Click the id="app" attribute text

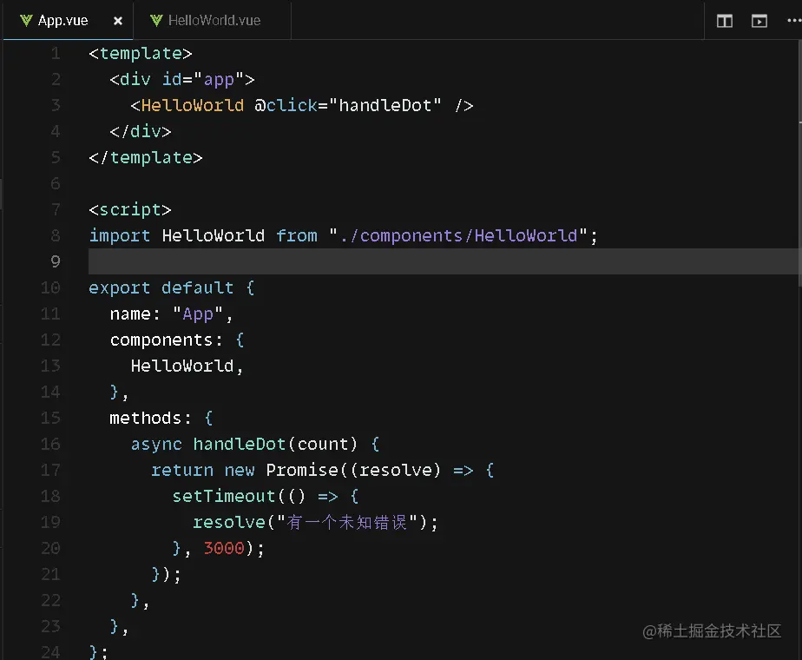click(202, 80)
